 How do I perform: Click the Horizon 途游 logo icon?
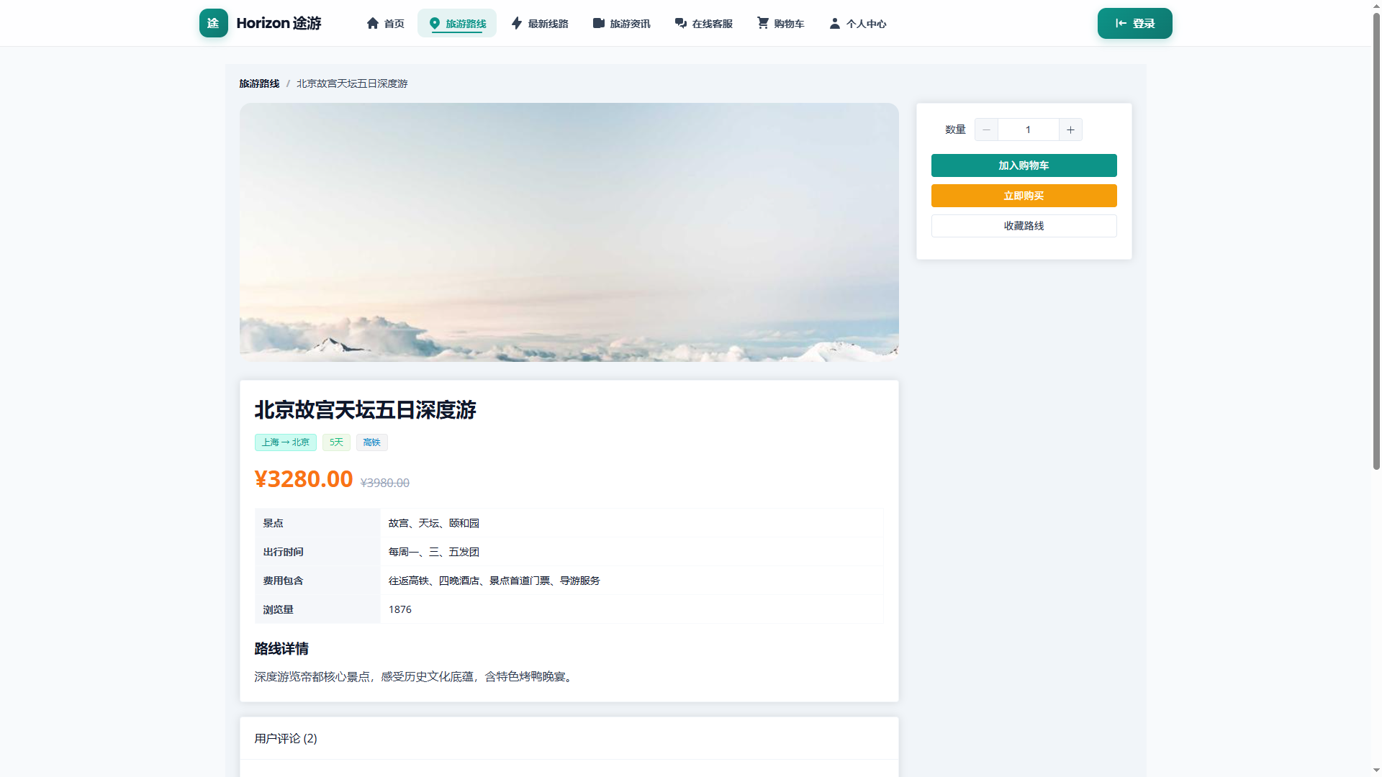pos(213,23)
